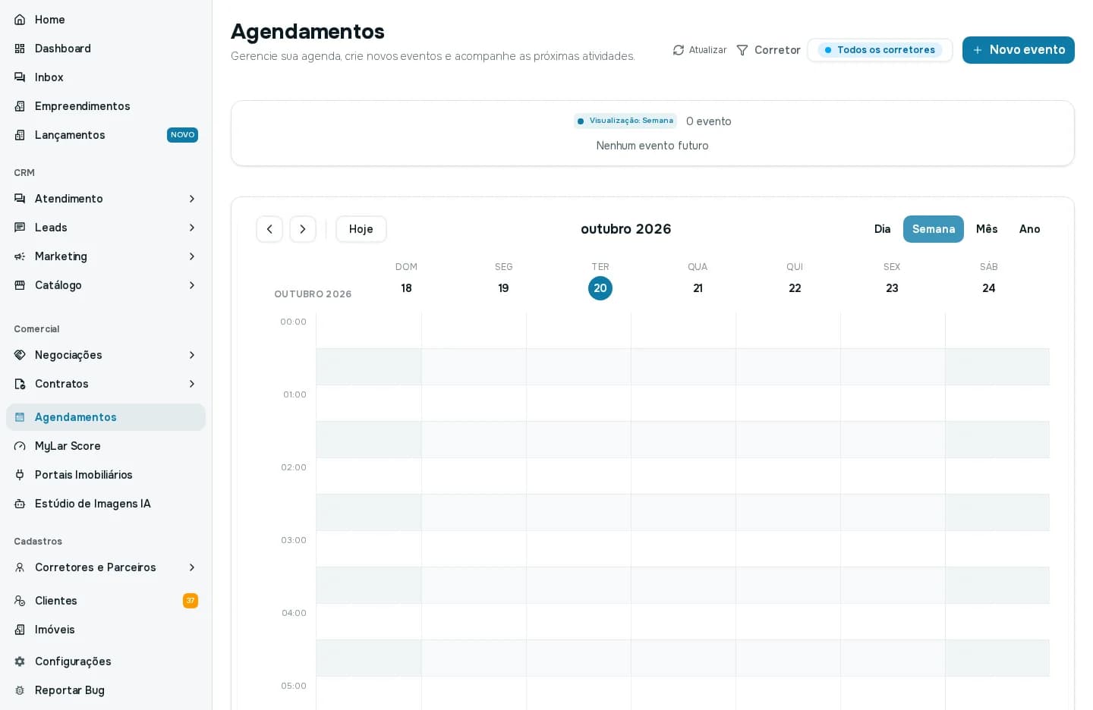Click the Marketing megaphone icon

point(20,256)
